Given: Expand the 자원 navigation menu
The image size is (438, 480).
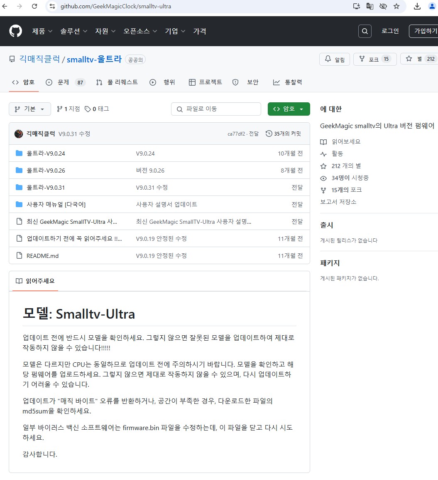Looking at the screenshot, I should (105, 31).
